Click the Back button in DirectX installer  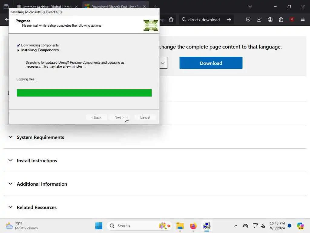tap(97, 117)
